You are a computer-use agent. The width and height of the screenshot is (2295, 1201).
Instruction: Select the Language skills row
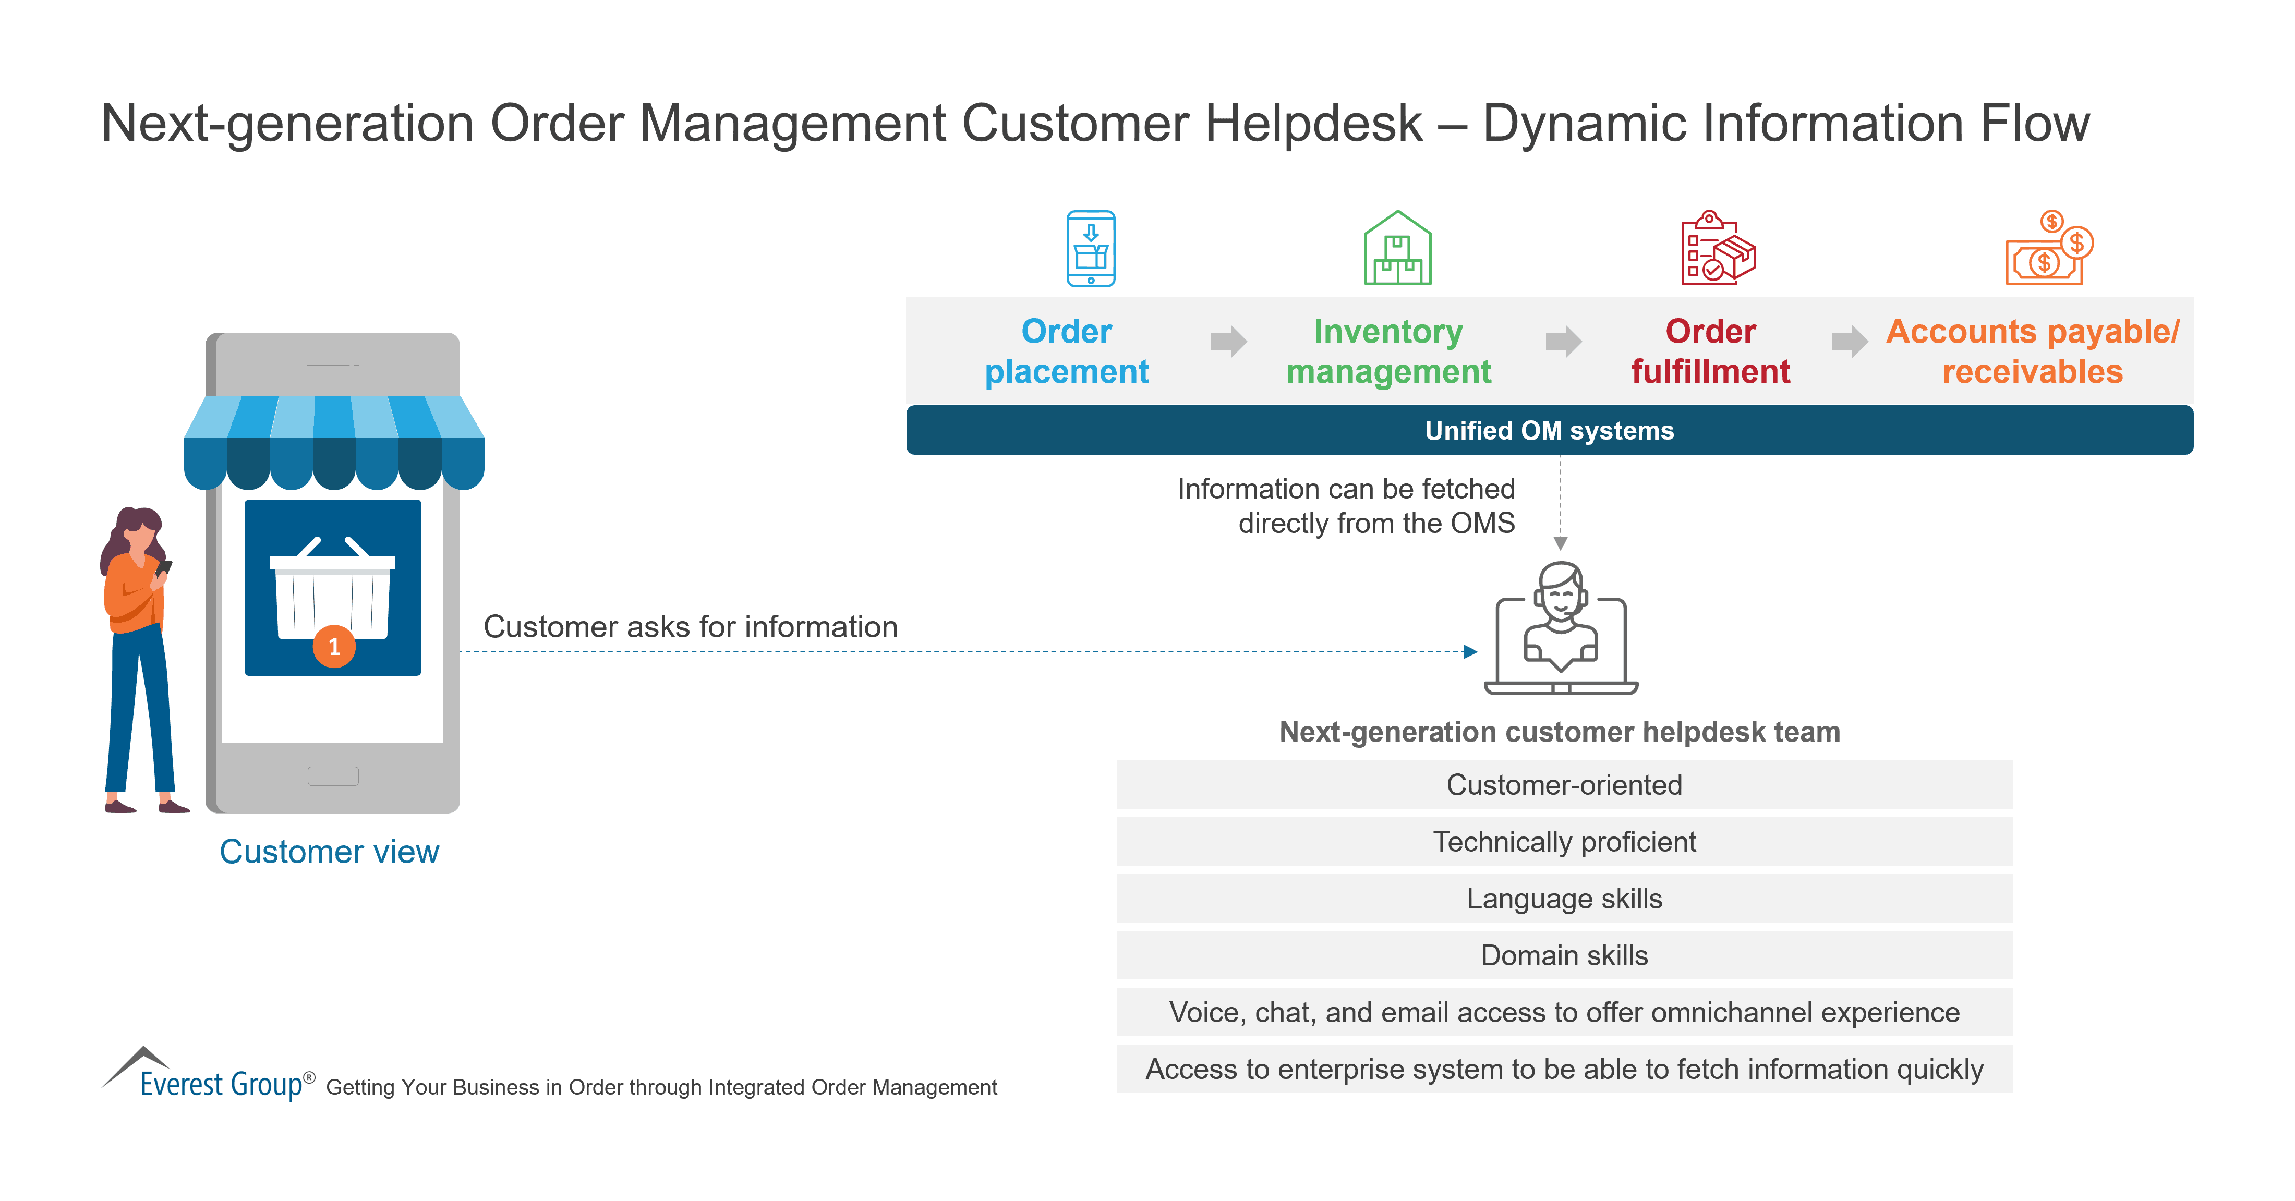pos(1564,899)
